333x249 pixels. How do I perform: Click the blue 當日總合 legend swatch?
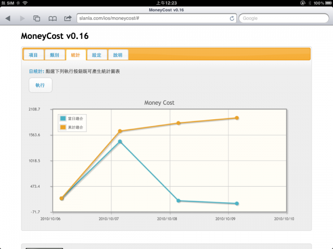(63, 118)
